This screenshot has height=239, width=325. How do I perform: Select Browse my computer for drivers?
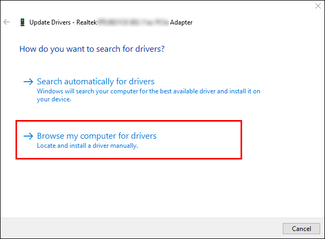97,136
